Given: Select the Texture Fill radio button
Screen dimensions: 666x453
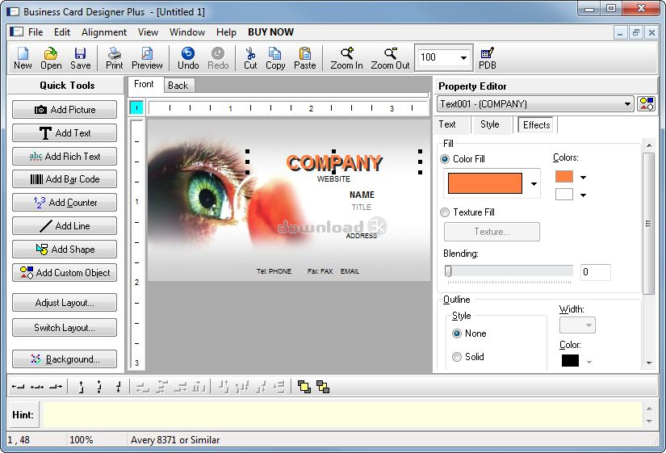Looking at the screenshot, I should tap(445, 212).
